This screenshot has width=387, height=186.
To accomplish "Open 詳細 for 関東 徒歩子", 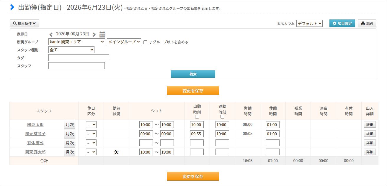I will point(370,134).
